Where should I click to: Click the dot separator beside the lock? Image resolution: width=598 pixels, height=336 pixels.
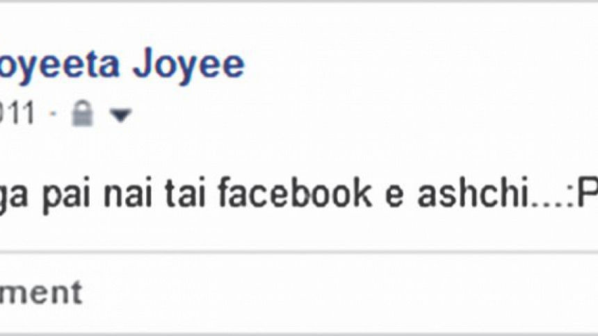[54, 114]
